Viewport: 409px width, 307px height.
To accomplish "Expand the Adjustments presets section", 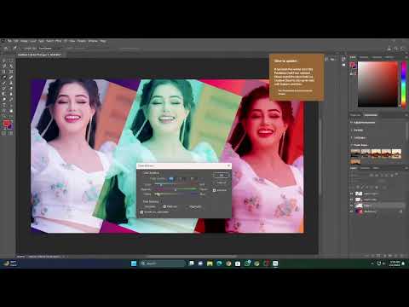I will pyautogui.click(x=352, y=122).
